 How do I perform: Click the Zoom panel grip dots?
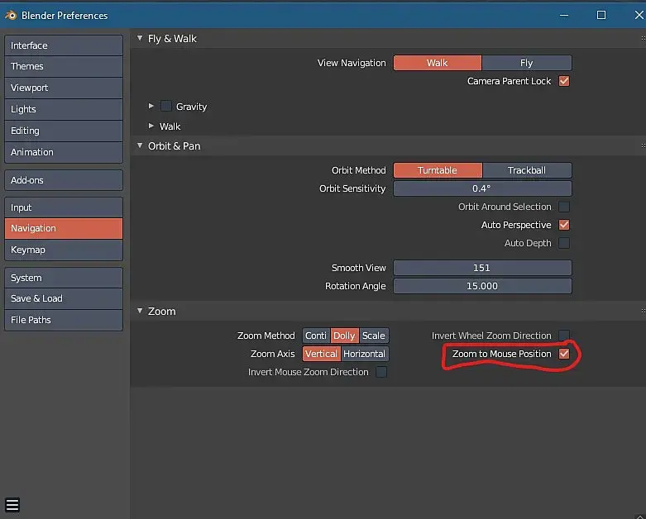click(643, 312)
